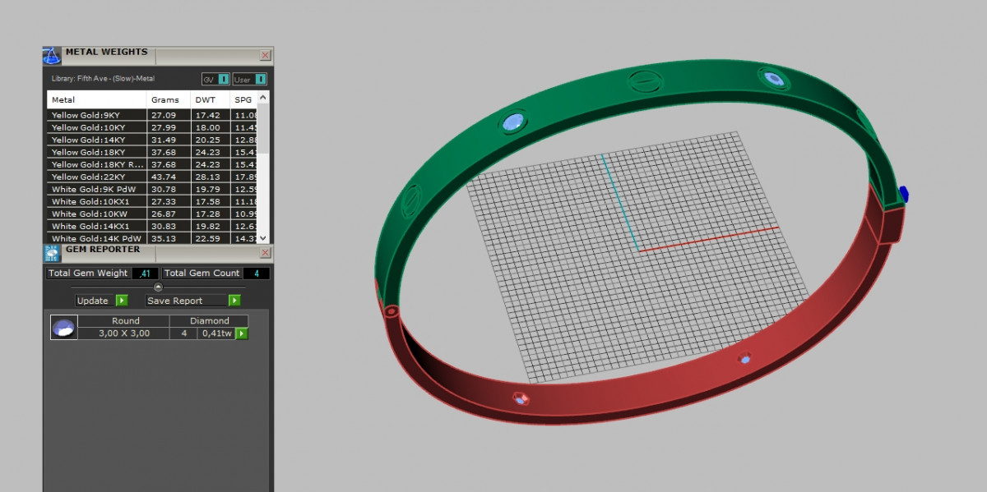
Task: Click the Grams column header
Action: point(169,99)
